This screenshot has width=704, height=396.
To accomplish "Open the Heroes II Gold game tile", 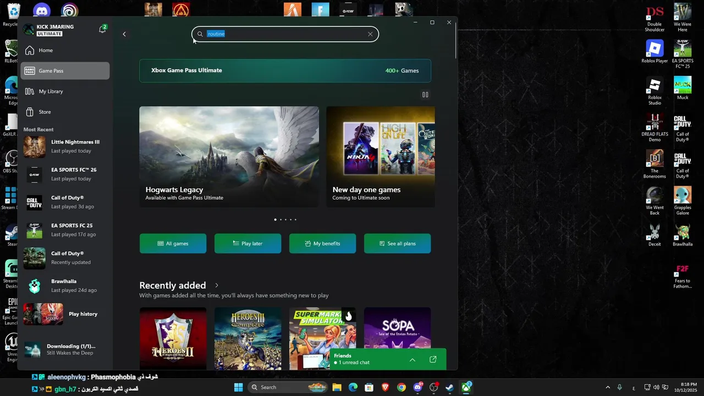I will 173,339.
